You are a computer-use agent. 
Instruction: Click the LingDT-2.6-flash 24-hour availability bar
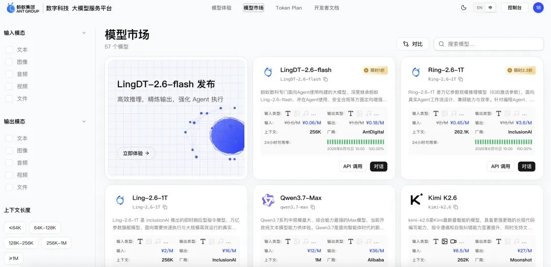point(356,142)
